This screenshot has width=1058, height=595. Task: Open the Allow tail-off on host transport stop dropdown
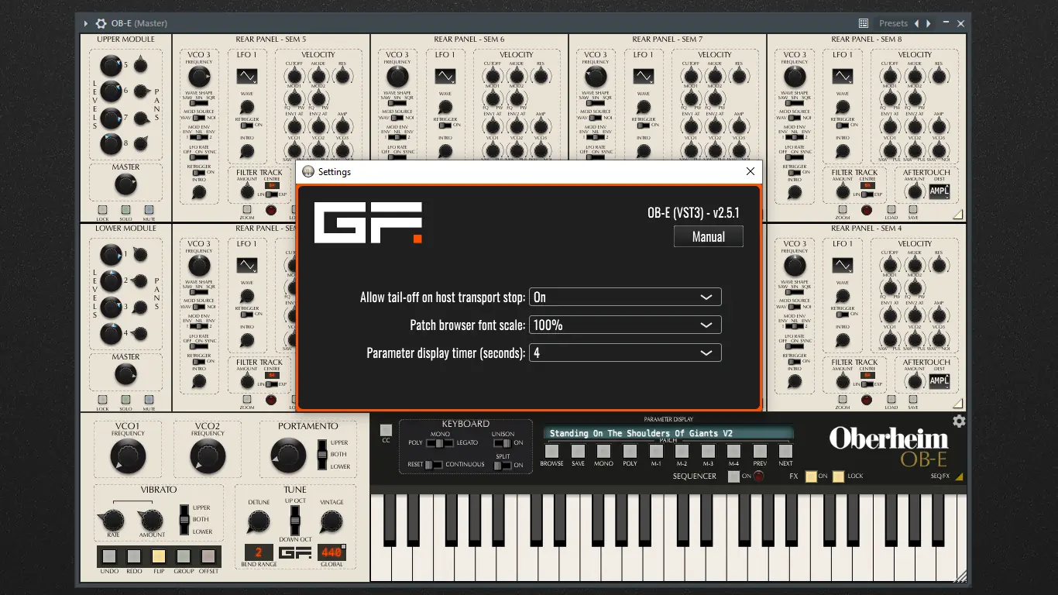[x=624, y=297]
